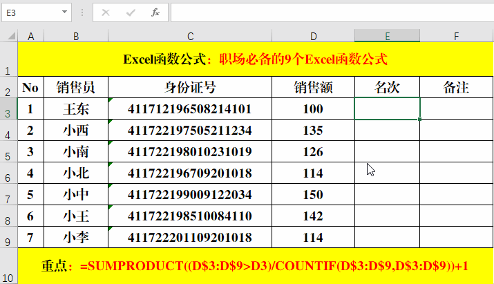Click the SUMPRODUCT formula note cell
The height and width of the screenshot is (284, 494).
(256, 266)
